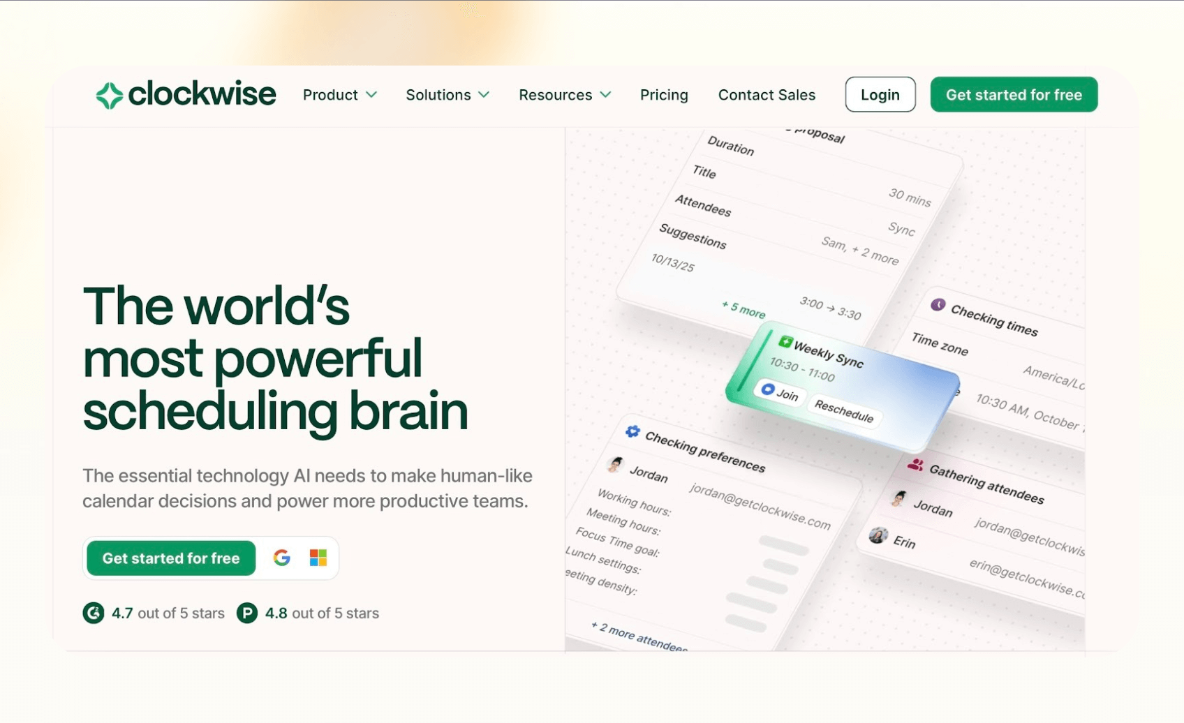Click Jordan's avatar in Checking preferences card
Screen dimensions: 1184x723
[x=615, y=464]
